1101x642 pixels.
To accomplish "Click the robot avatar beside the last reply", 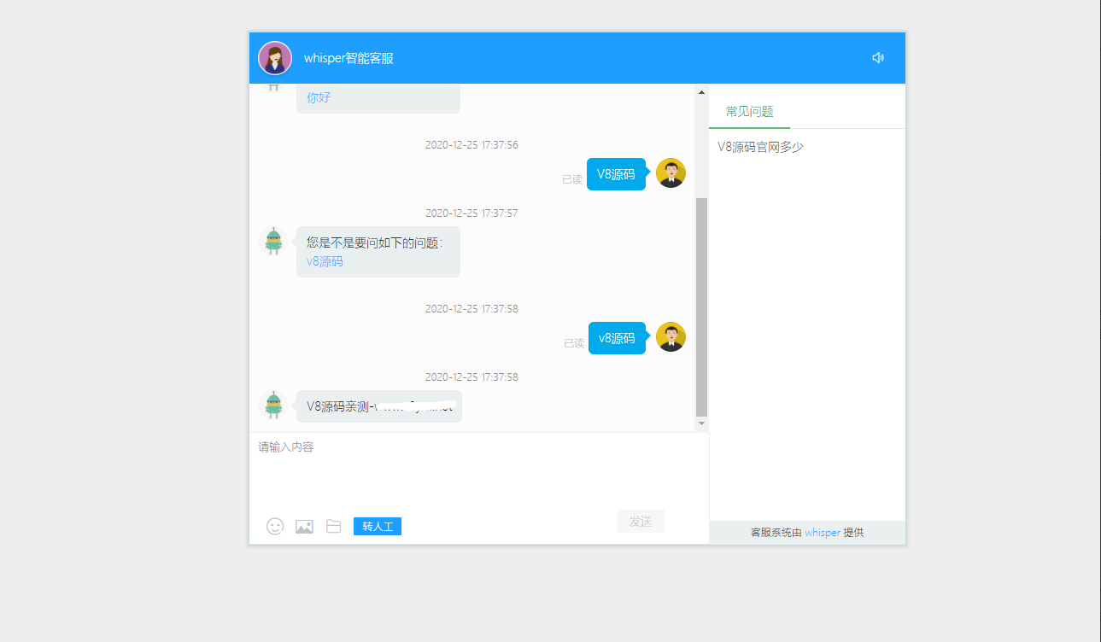I will (x=273, y=405).
